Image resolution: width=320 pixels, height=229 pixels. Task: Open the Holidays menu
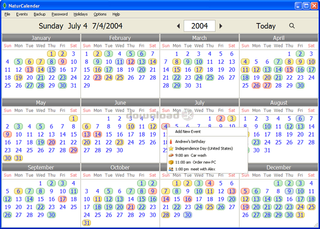click(x=80, y=14)
